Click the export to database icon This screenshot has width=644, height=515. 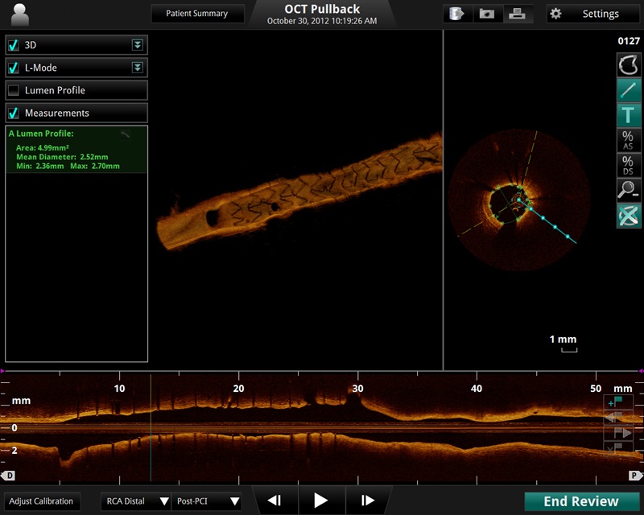point(457,14)
